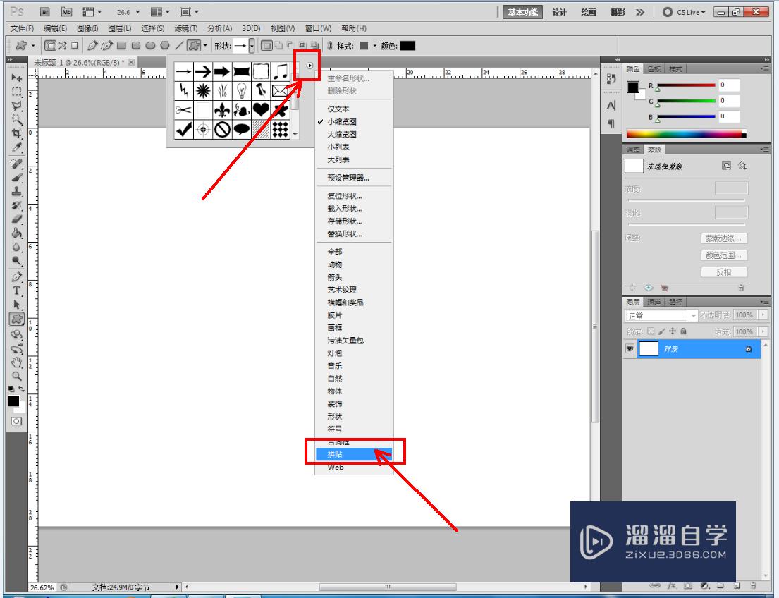Open the Character panel icon

[x=611, y=105]
